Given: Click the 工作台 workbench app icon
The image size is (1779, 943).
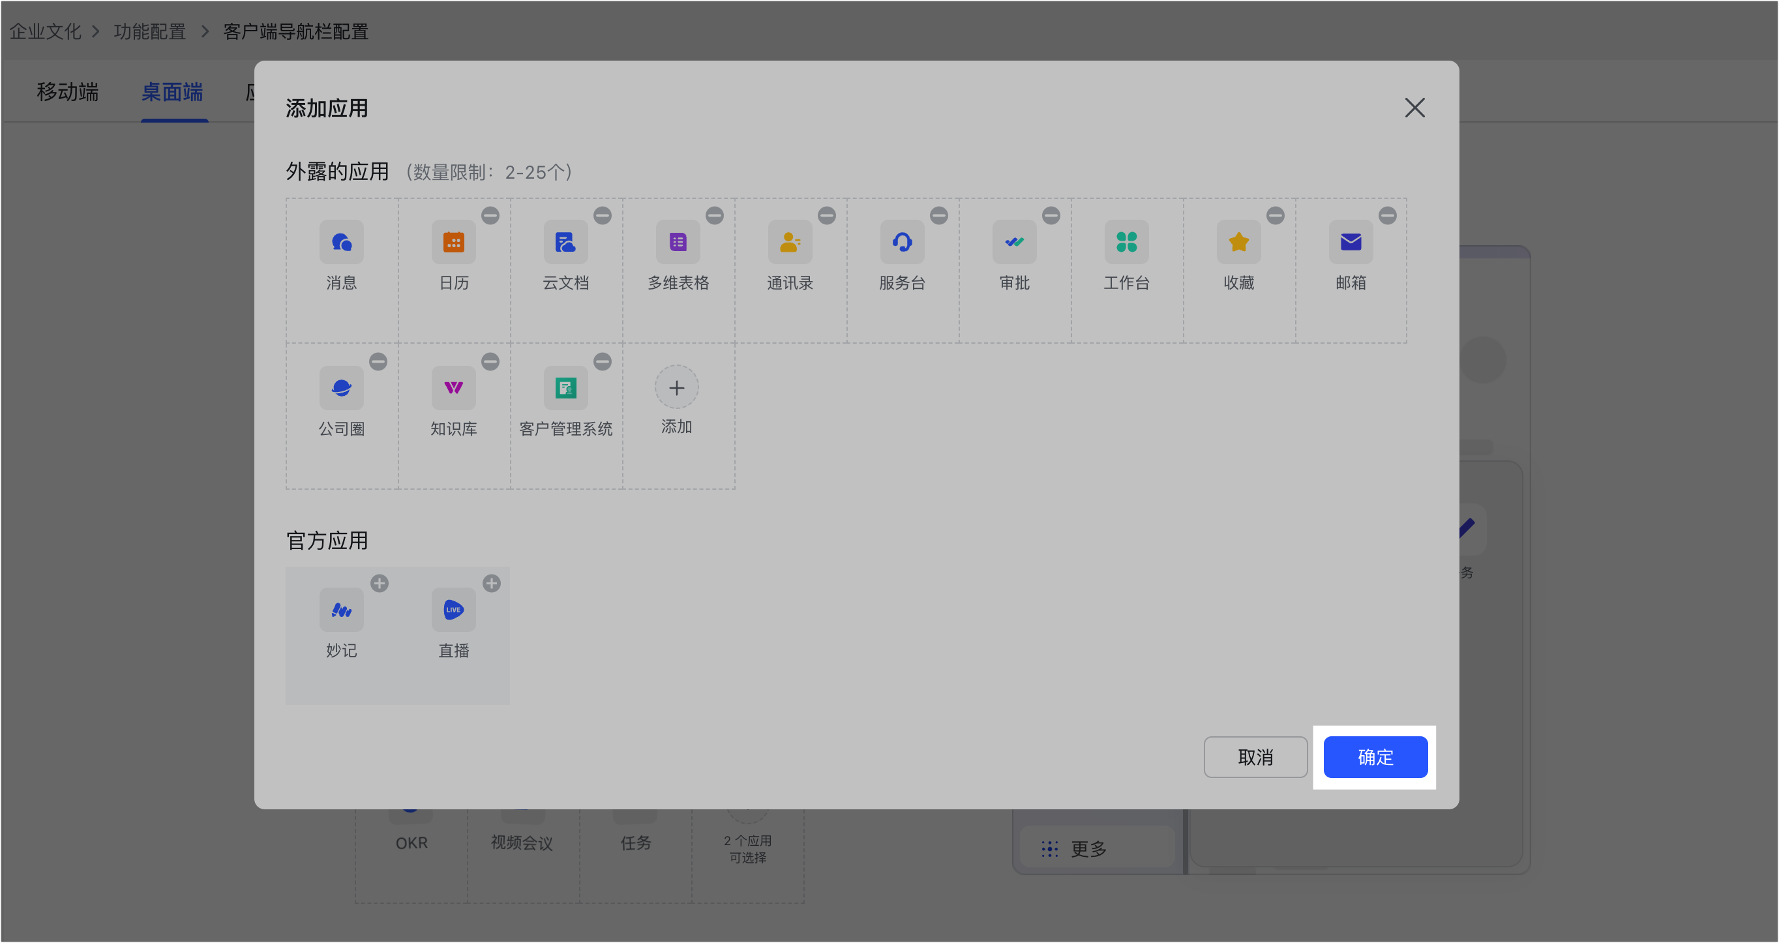Looking at the screenshot, I should pyautogui.click(x=1127, y=242).
